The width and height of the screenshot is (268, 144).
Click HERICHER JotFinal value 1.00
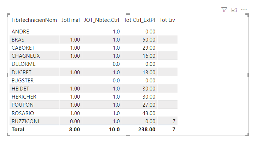point(75,97)
